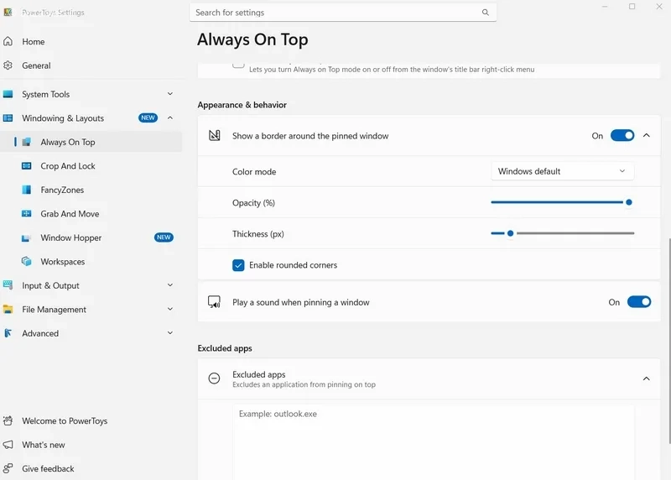Collapse the Excluded apps chevron
The width and height of the screenshot is (671, 480).
click(x=646, y=378)
